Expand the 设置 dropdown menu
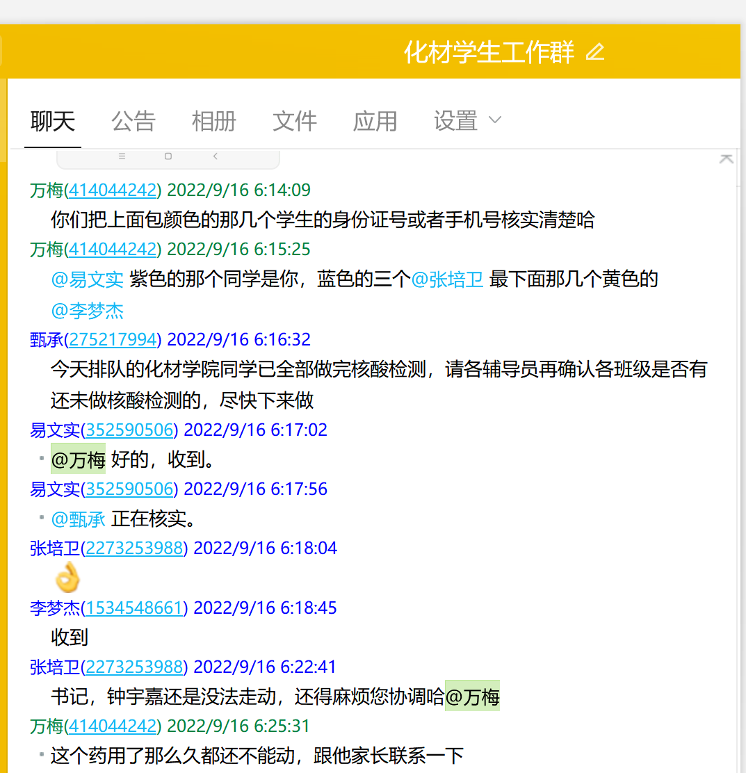Viewport: 746px width, 773px height. [x=467, y=121]
